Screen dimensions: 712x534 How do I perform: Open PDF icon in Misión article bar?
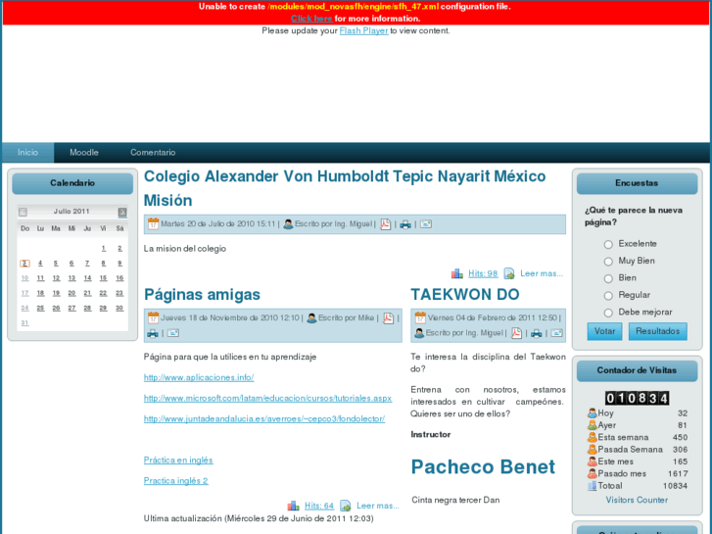385,224
